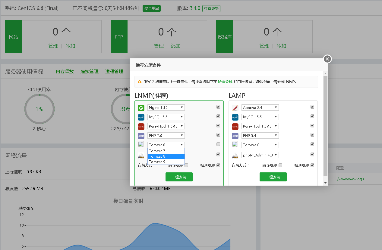
Task: Open the LNMP Pure-Ftpd 1.0.43 dropdown
Action: 166,126
